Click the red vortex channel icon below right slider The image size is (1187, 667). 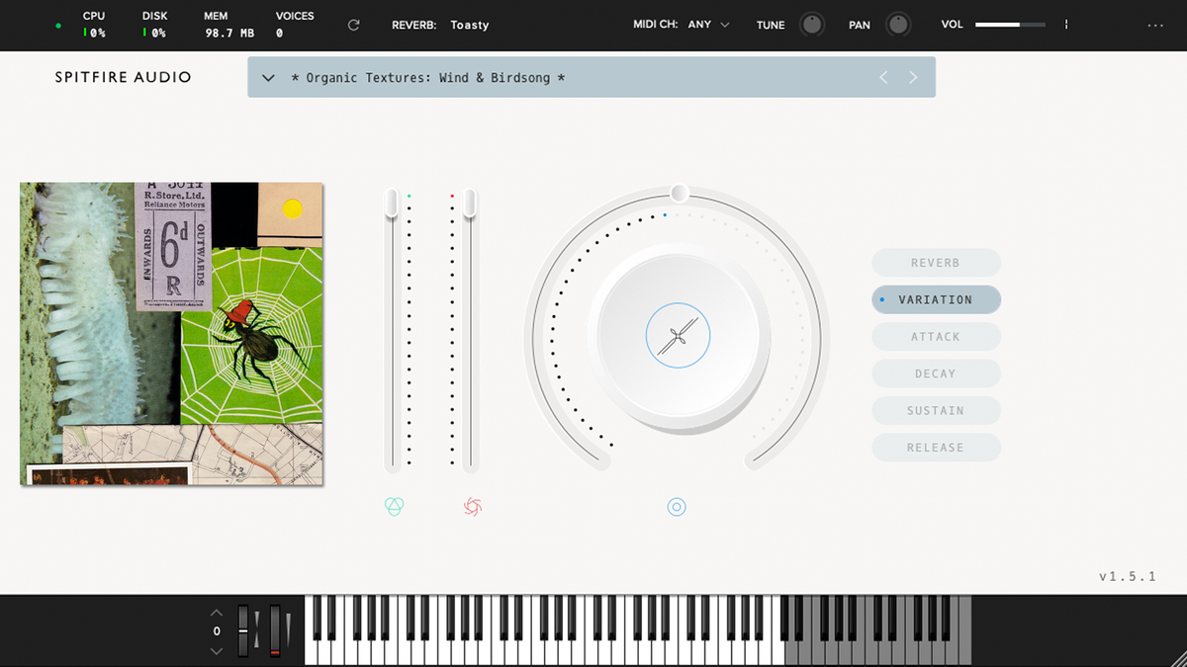[472, 505]
